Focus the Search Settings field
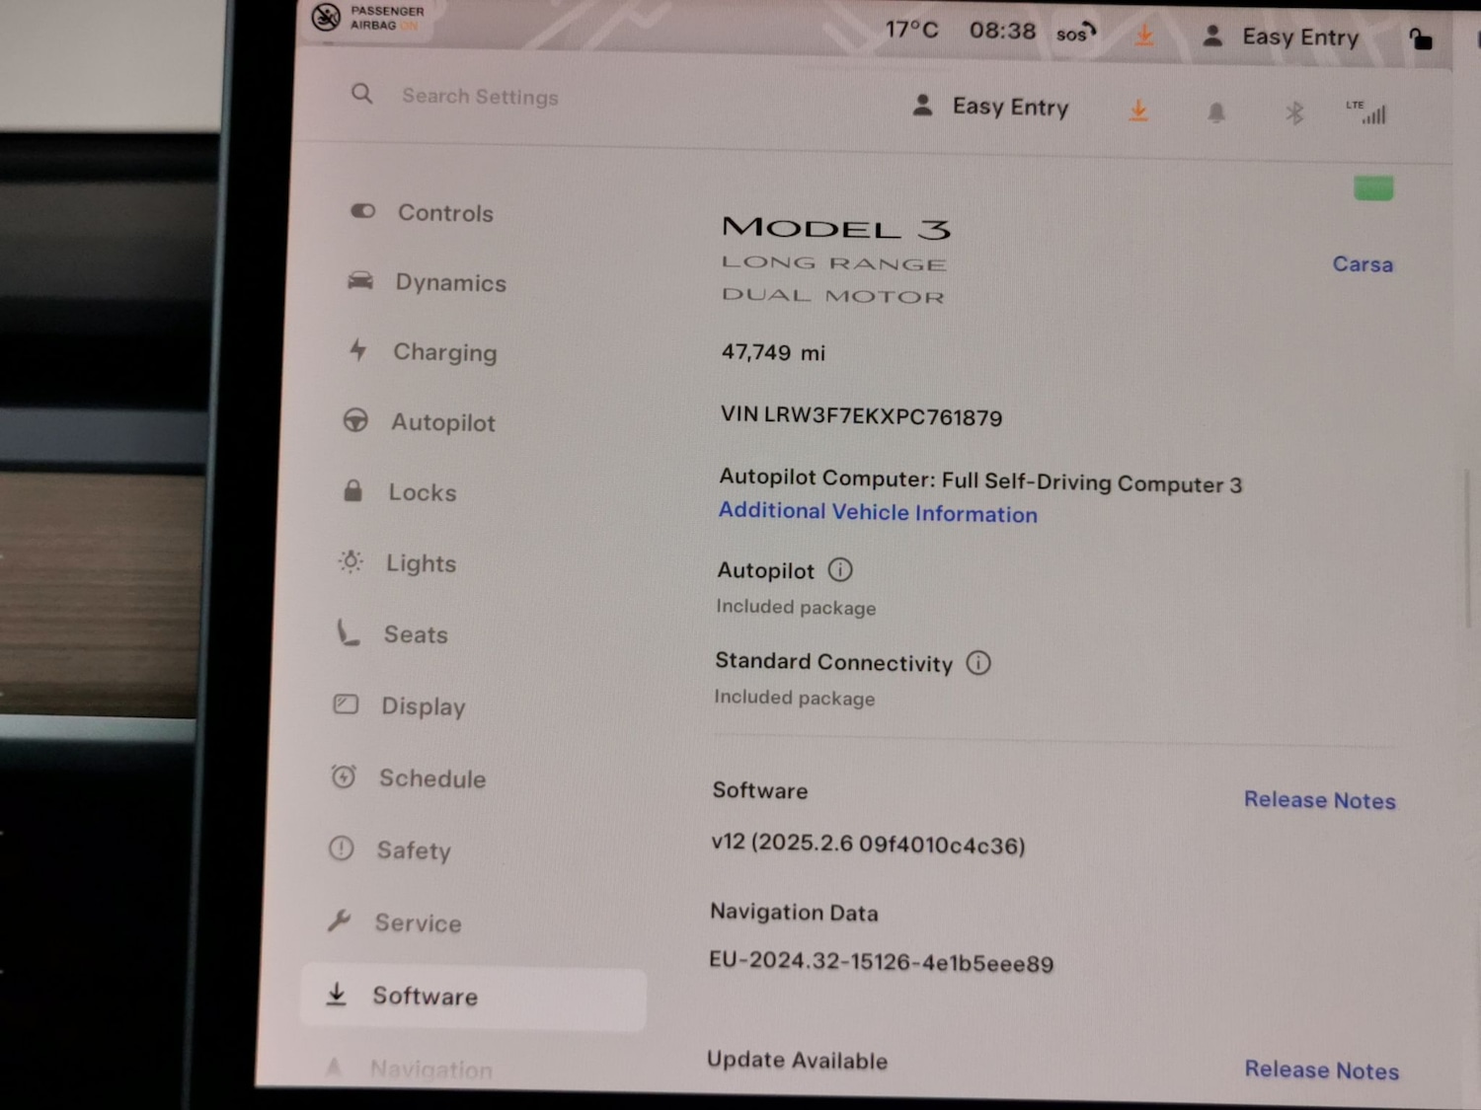This screenshot has width=1481, height=1110. coord(480,97)
